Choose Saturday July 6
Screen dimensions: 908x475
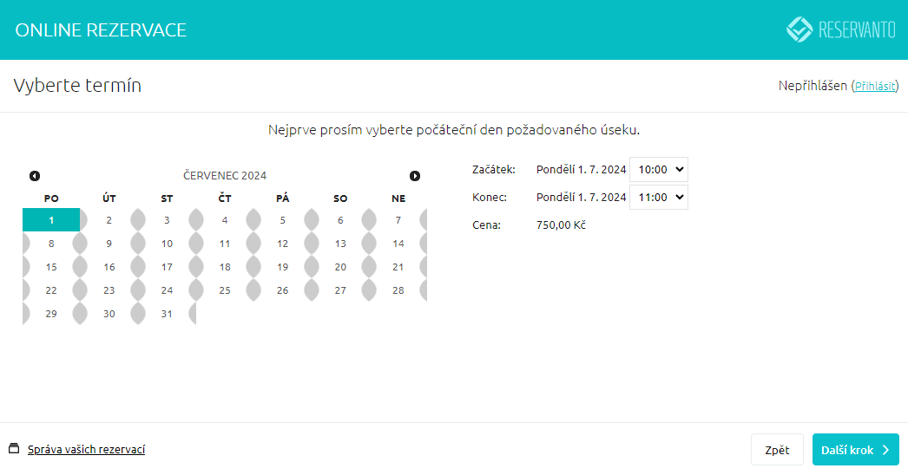click(x=340, y=220)
